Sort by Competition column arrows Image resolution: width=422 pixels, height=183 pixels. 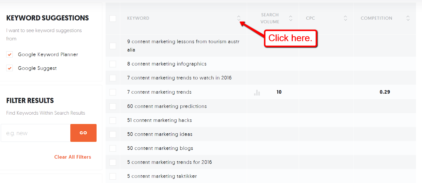[408, 18]
